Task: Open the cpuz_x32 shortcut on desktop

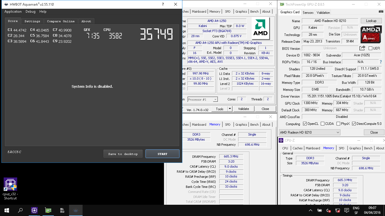Action: 10,189
